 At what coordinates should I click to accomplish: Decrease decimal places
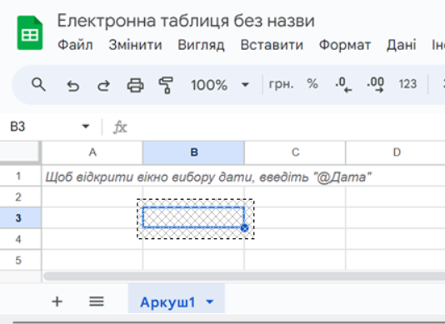pyautogui.click(x=343, y=85)
